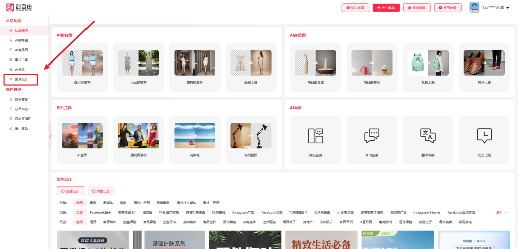Click the 使用教程 tutorial button
Screen dimensions: 518x249
click(x=448, y=8)
